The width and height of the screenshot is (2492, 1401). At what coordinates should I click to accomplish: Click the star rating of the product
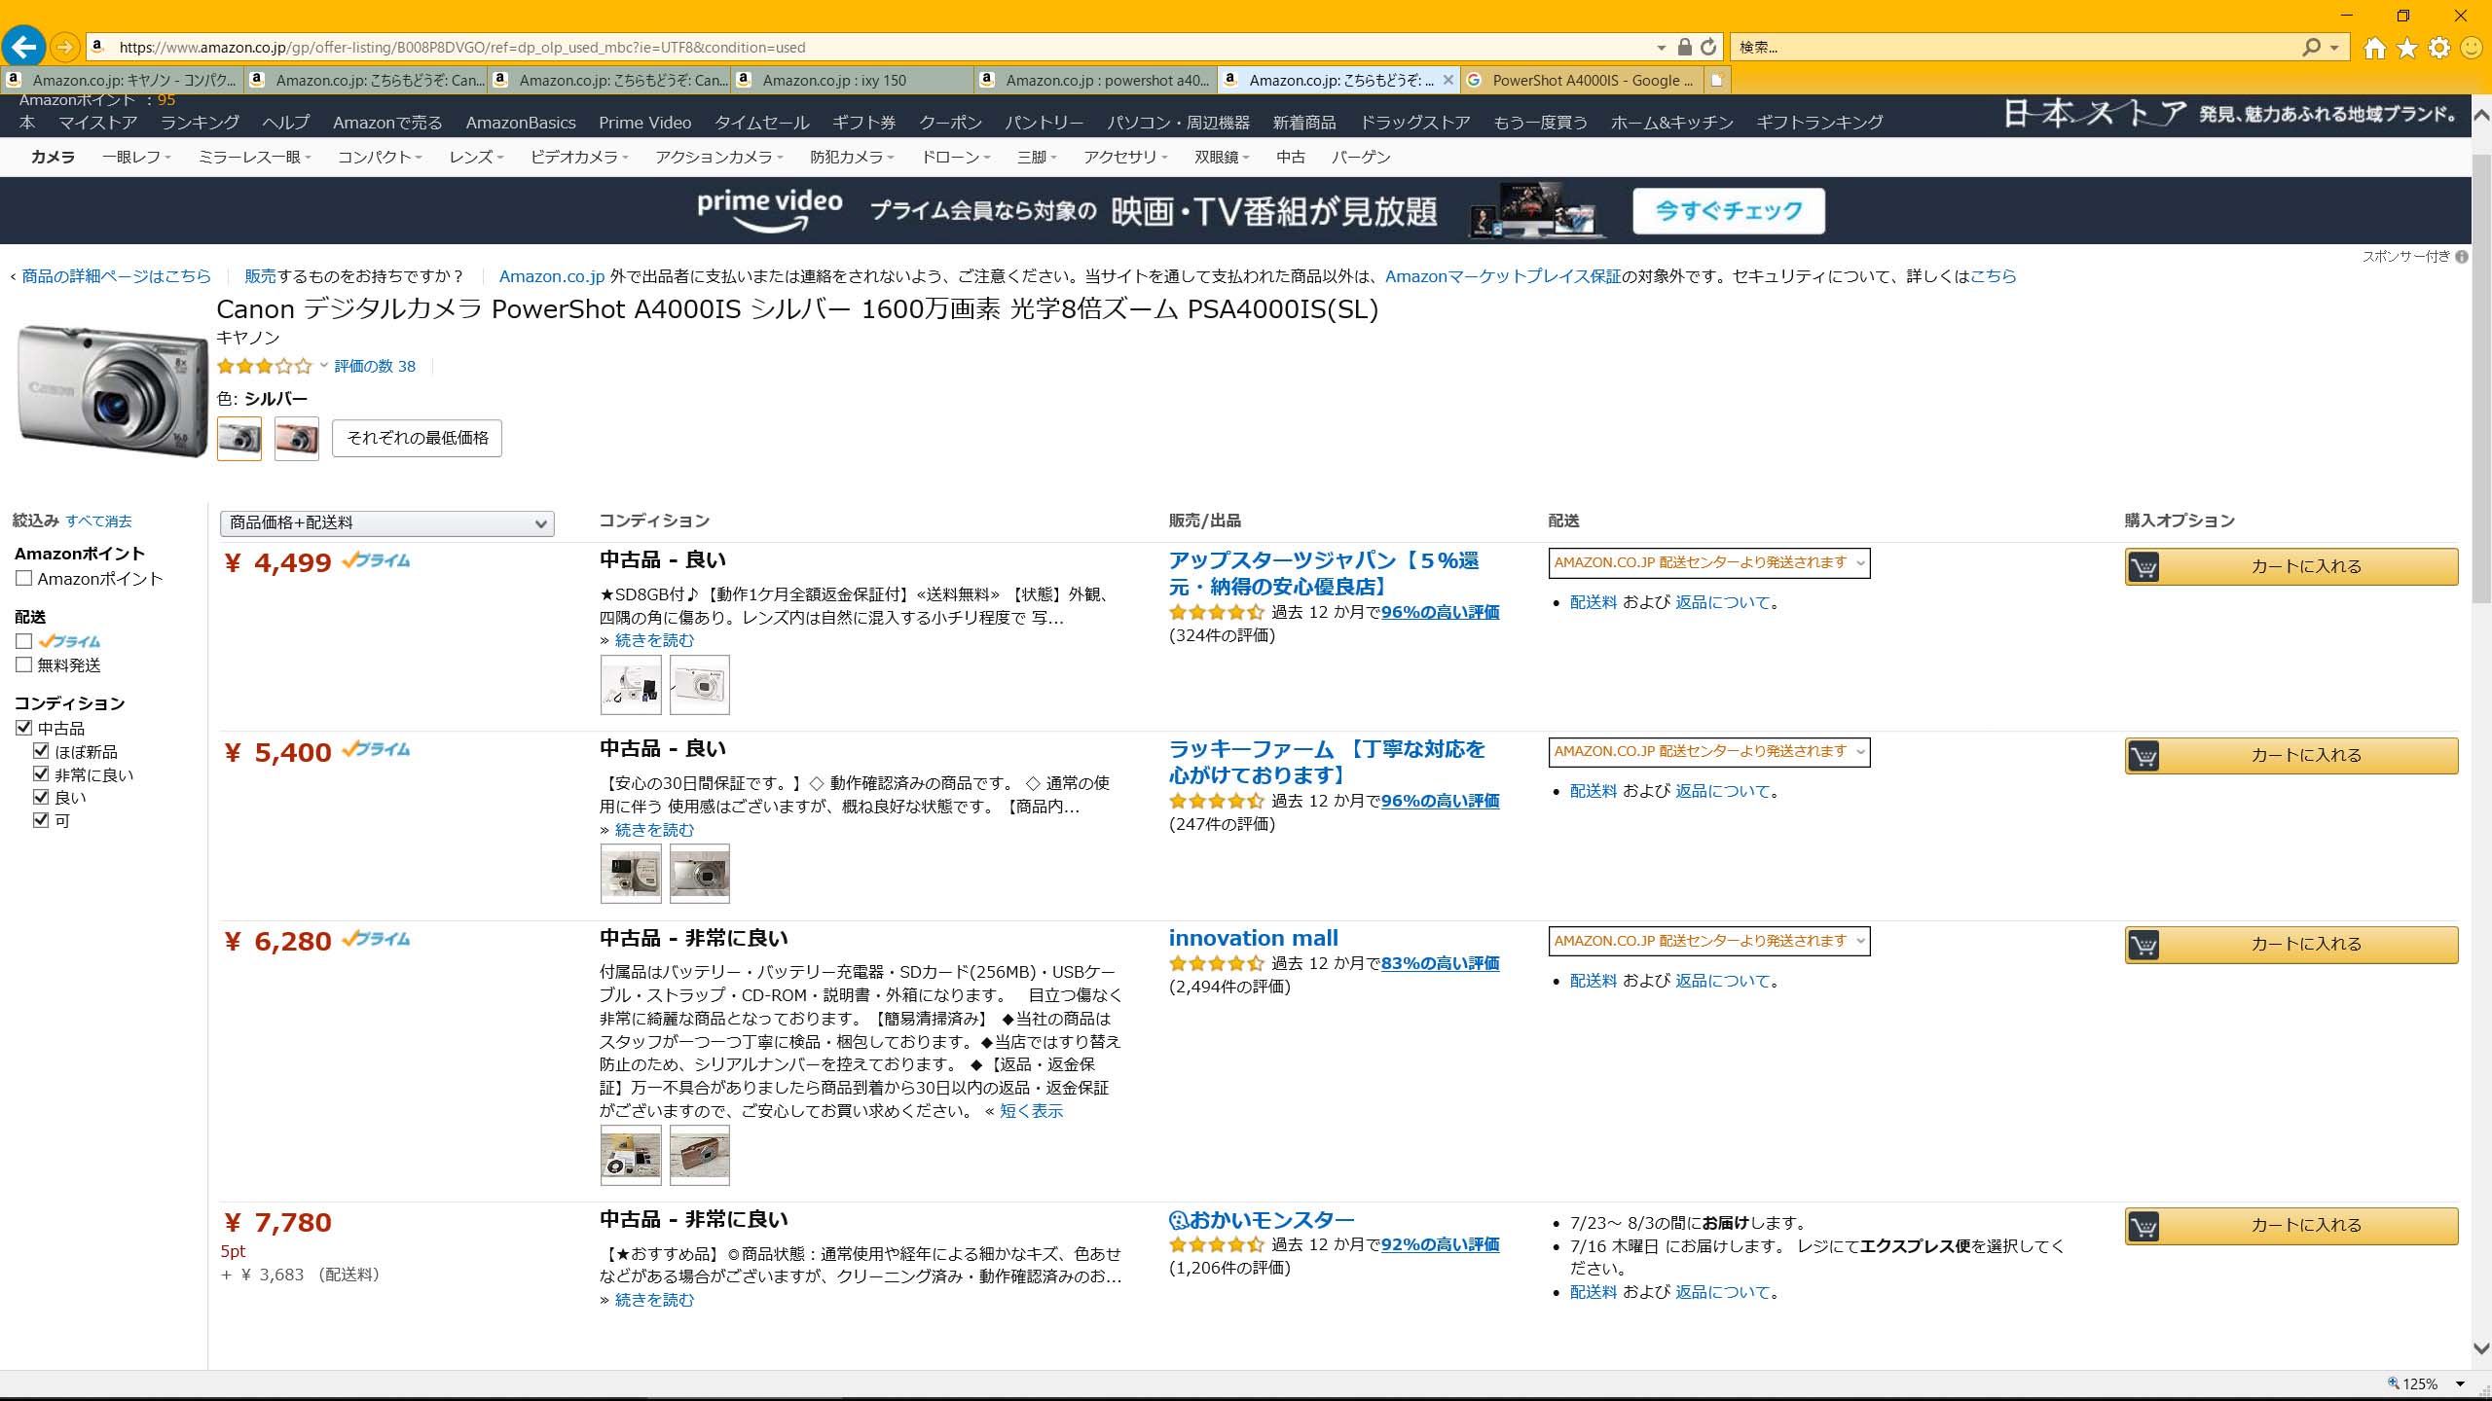264,367
